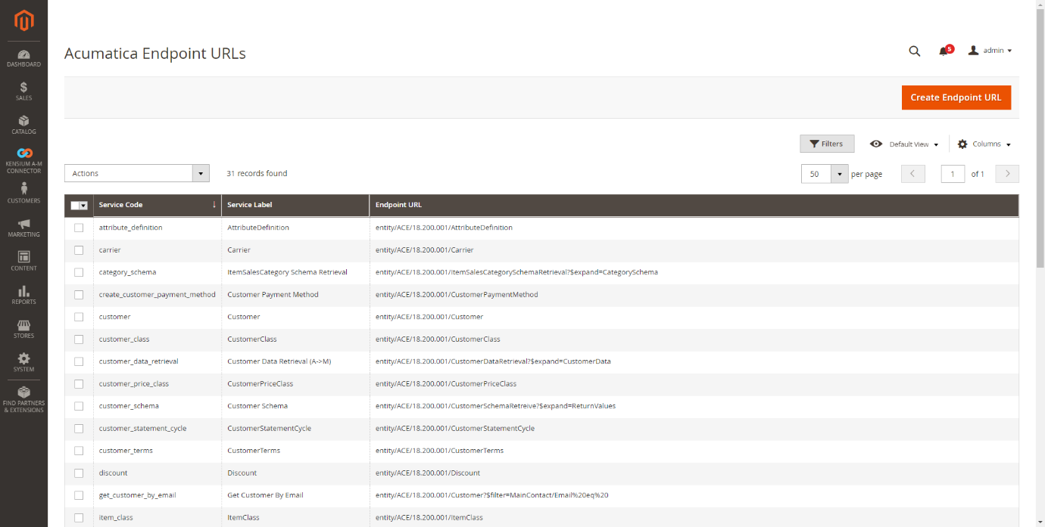Click the page number input field

953,174
